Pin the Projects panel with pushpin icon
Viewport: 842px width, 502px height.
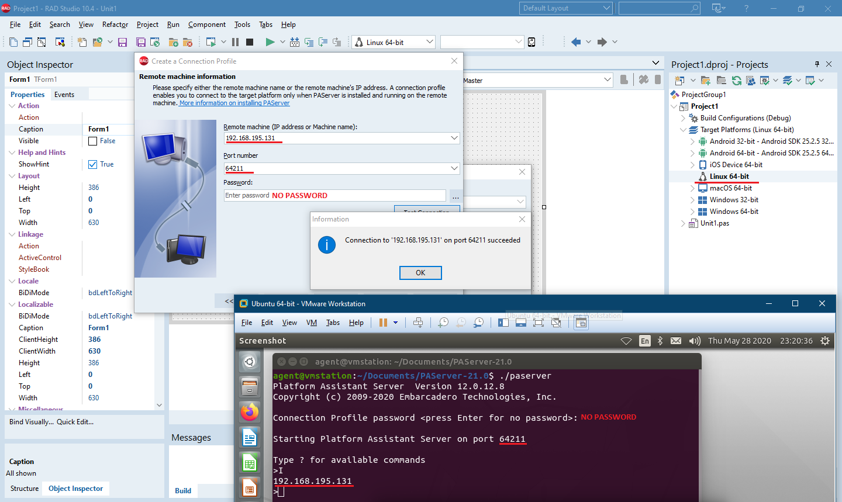tap(817, 64)
